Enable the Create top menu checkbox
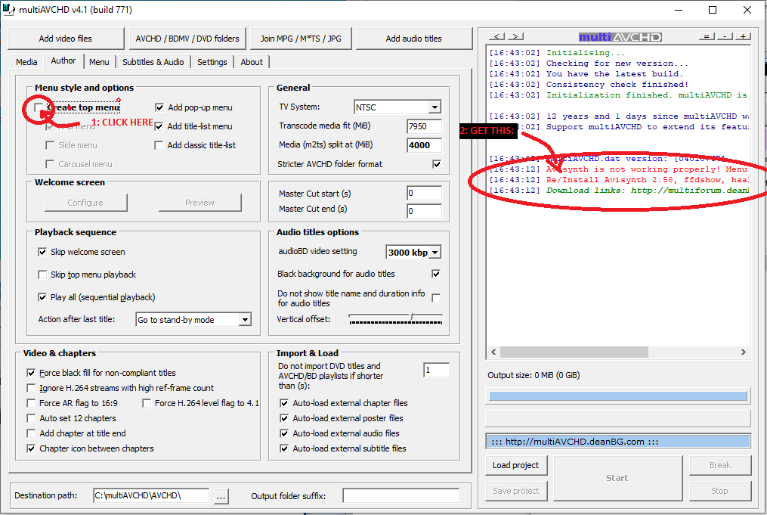The width and height of the screenshot is (767, 515). point(39,107)
